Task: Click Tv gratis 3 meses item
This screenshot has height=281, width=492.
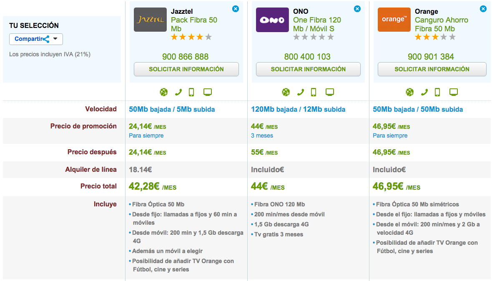Action: coord(279,235)
